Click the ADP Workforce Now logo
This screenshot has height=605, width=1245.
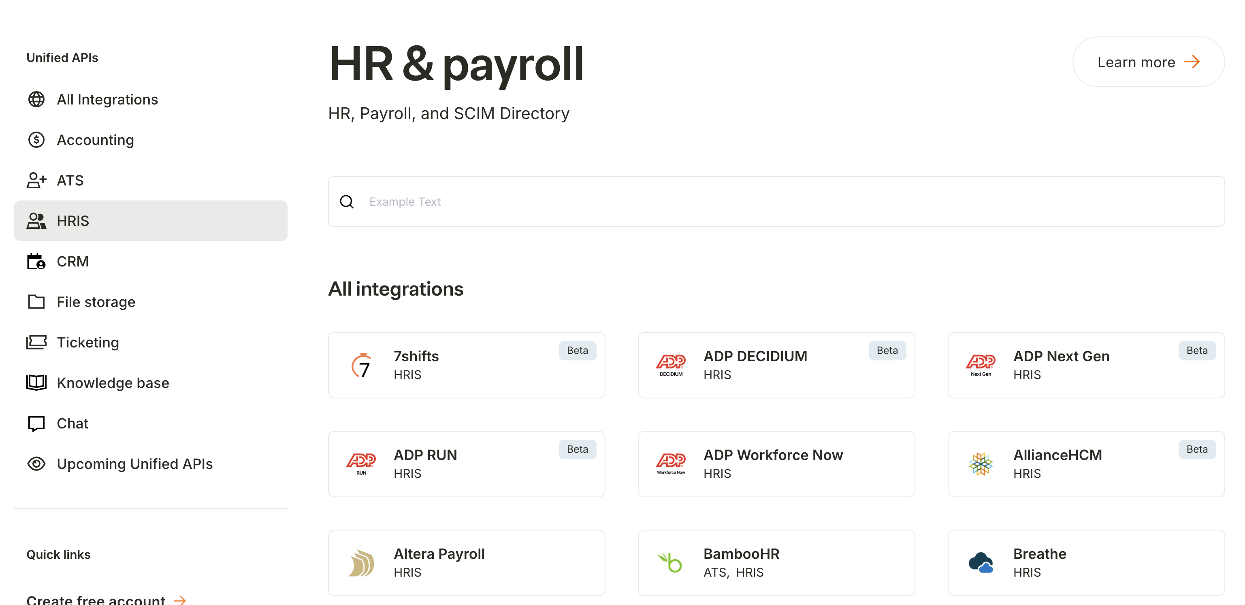[671, 464]
